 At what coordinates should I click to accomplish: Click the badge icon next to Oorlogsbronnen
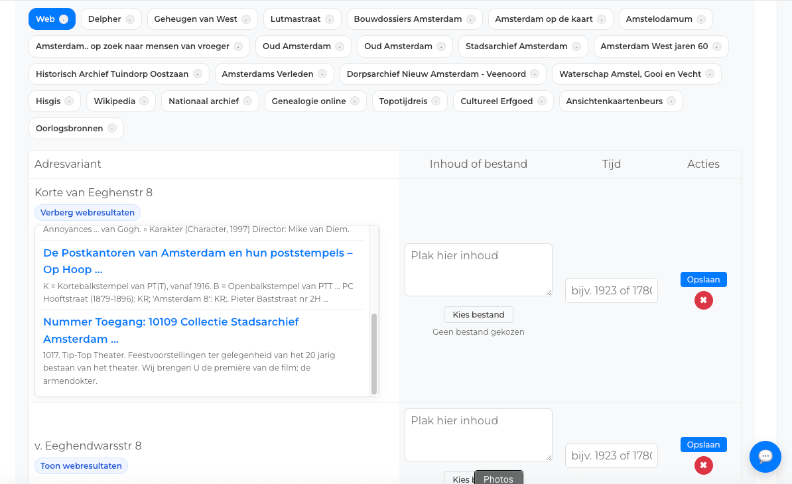pos(112,129)
